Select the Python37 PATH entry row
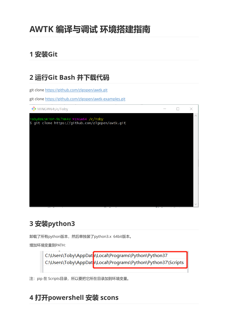228x323 pixels. [x=106, y=255]
